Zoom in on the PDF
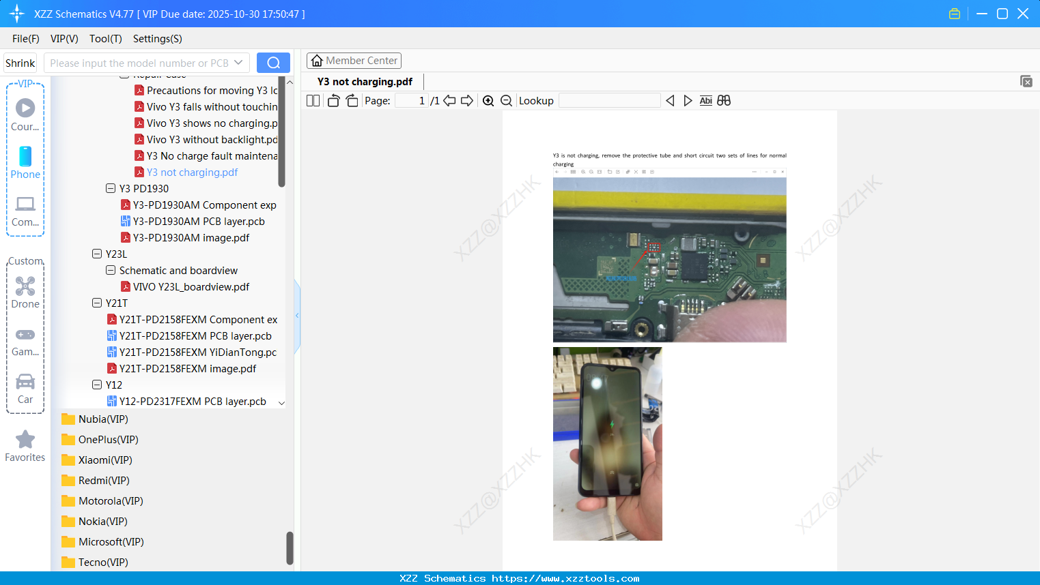1040x585 pixels. [488, 100]
